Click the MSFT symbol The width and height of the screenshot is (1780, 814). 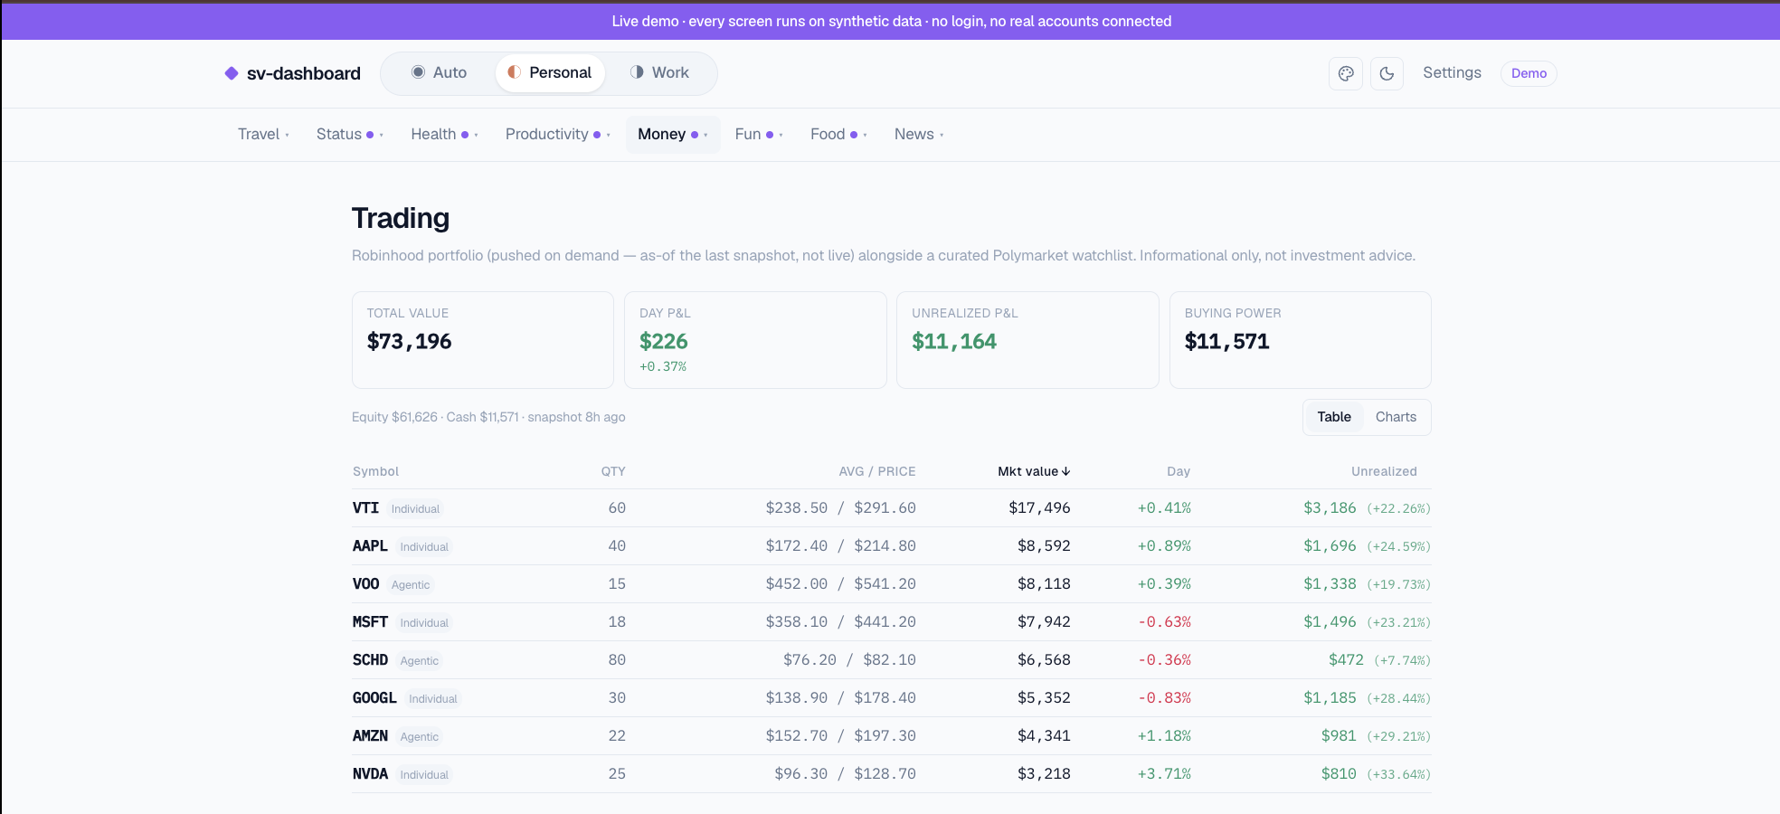(370, 621)
